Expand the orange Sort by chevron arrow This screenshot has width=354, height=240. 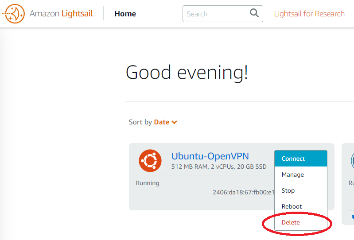click(175, 122)
